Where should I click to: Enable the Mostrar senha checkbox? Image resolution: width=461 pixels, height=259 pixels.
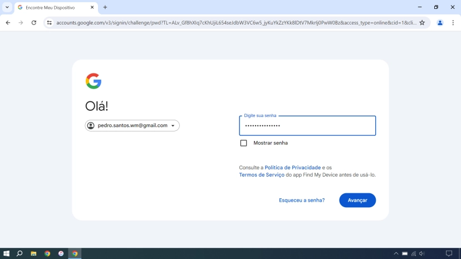pos(243,143)
